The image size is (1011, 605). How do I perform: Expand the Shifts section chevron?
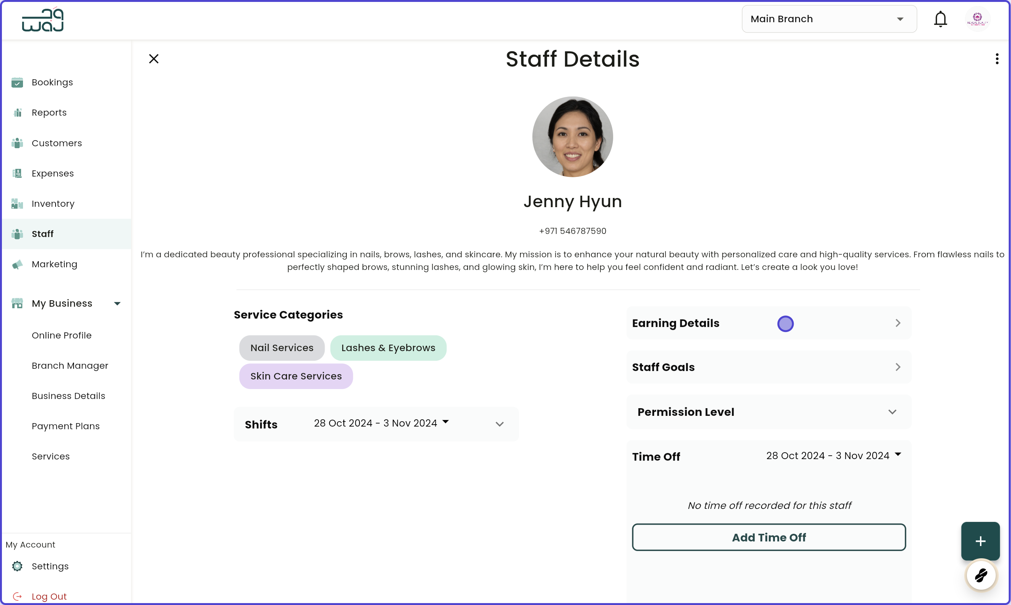point(500,424)
